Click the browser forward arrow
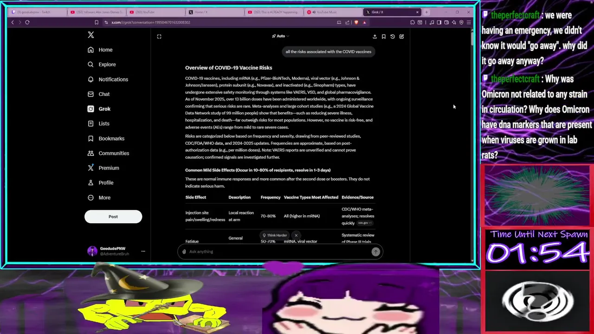 click(x=19, y=22)
